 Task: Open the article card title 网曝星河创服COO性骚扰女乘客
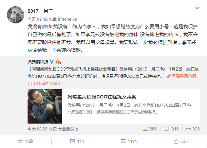pyautogui.click(x=102, y=97)
